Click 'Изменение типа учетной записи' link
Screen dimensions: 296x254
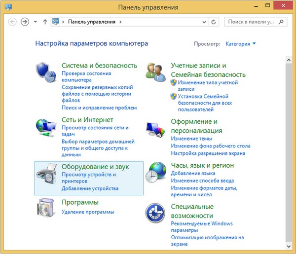coord(208,86)
